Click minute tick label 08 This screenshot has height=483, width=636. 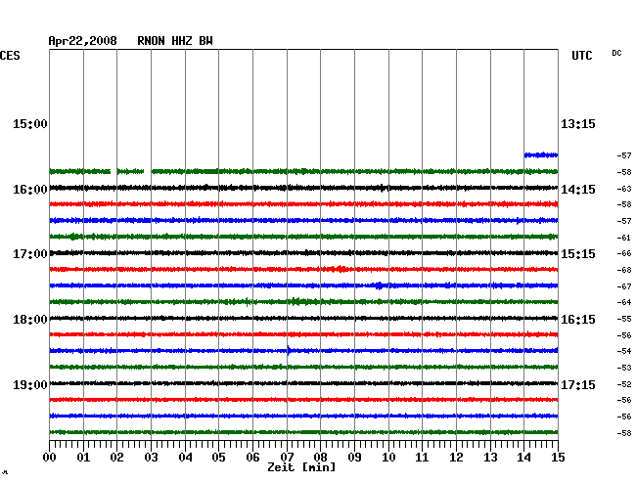point(320,458)
